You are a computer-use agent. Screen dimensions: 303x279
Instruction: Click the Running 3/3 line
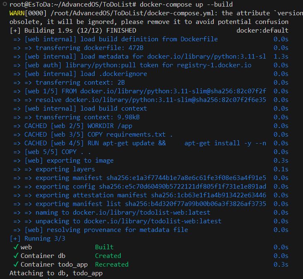38,239
